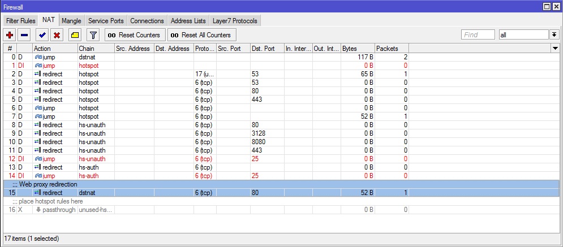Viewport: 563px width, 247px height.
Task: Click '3128' Dst. Port in rule 9
Action: point(259,133)
